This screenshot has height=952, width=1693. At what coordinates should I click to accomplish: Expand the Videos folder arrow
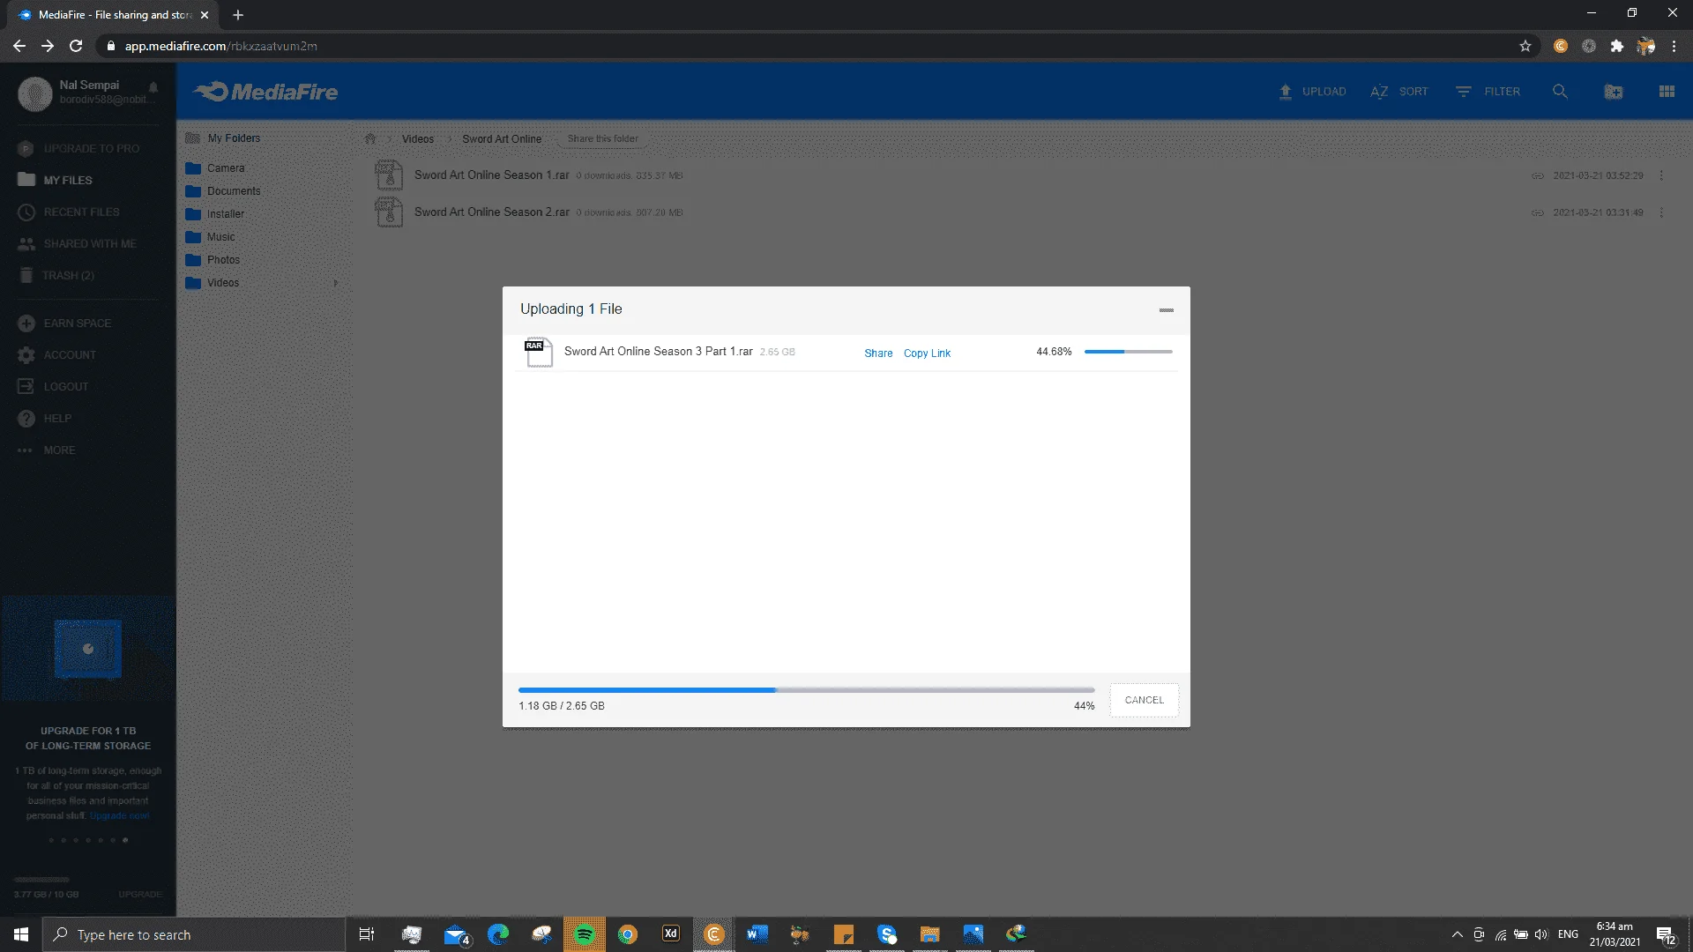point(336,283)
